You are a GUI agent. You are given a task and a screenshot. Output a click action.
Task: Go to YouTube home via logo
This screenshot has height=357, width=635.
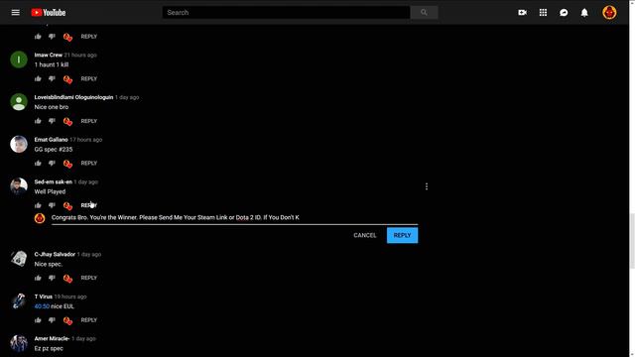(49, 13)
